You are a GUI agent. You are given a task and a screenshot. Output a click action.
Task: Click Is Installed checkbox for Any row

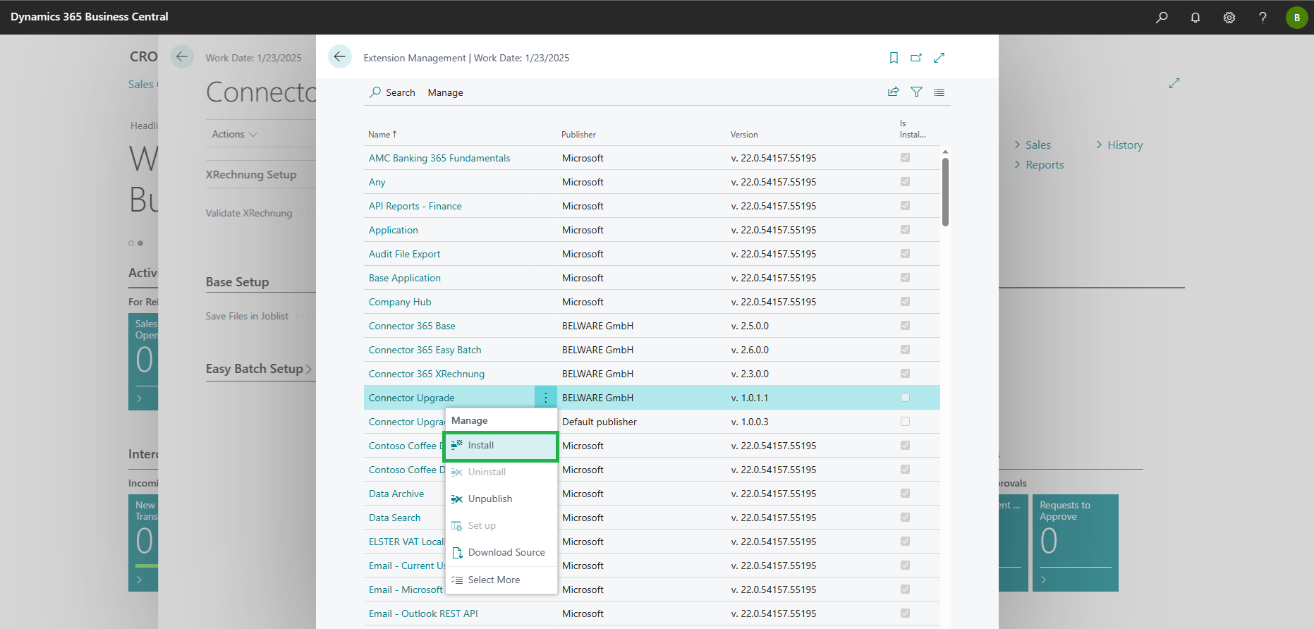[x=905, y=182]
